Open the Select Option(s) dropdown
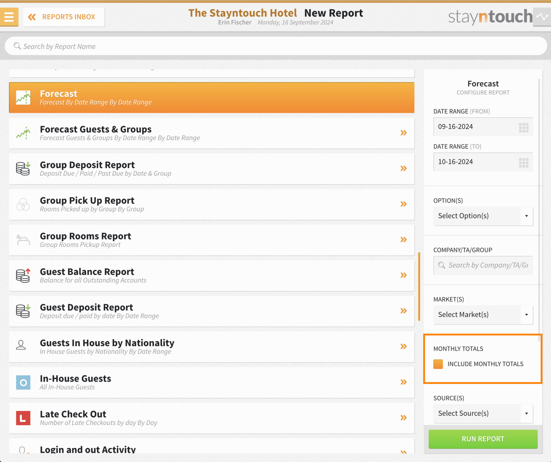This screenshot has height=462, width=551. [x=483, y=216]
